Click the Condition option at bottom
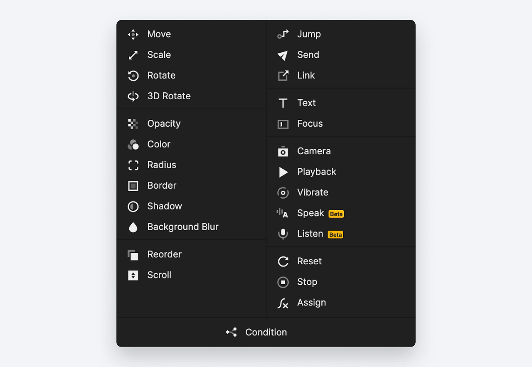The image size is (532, 367). click(266, 333)
